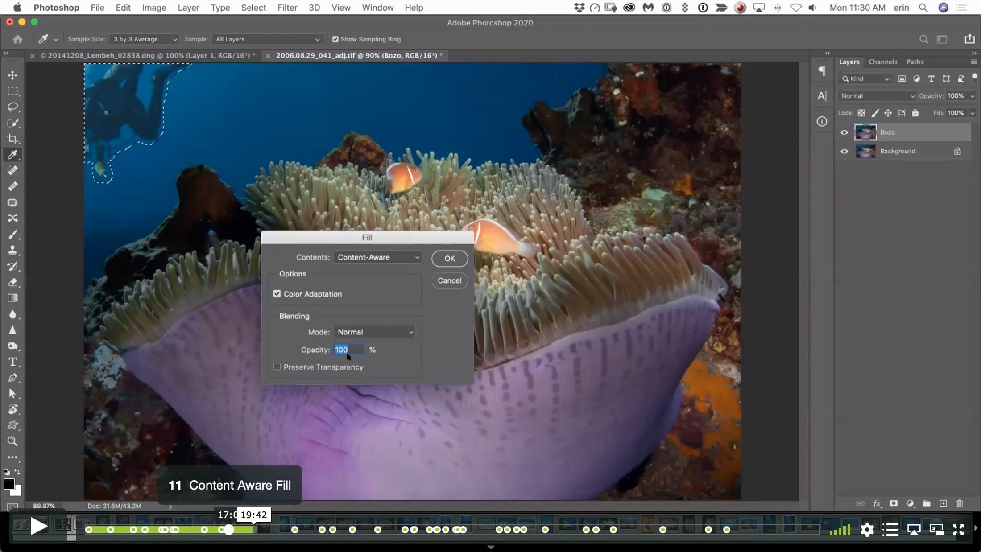The width and height of the screenshot is (981, 552).
Task: Uncheck the Color Adaptation checkbox
Action: point(277,294)
